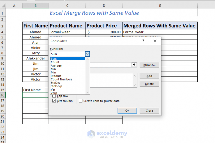Click empty table cell D21
Viewport: 215px width, 143px height.
click(x=104, y=121)
